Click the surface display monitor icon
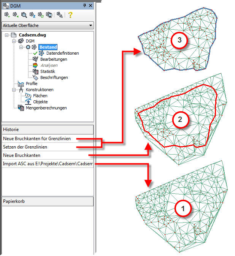Image resolution: width=235 pixels, height=256 pixels. [x=49, y=15]
